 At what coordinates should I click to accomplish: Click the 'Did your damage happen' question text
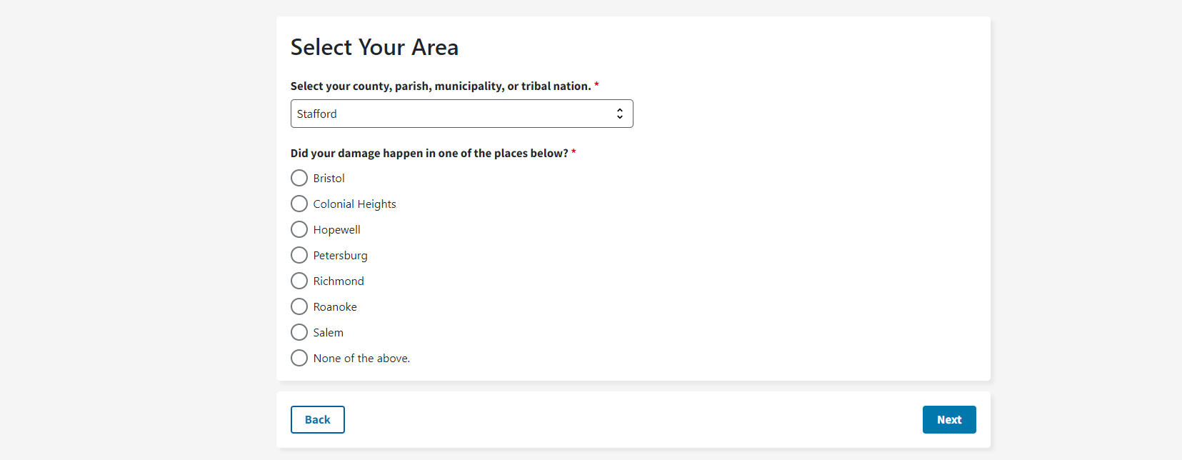point(429,153)
